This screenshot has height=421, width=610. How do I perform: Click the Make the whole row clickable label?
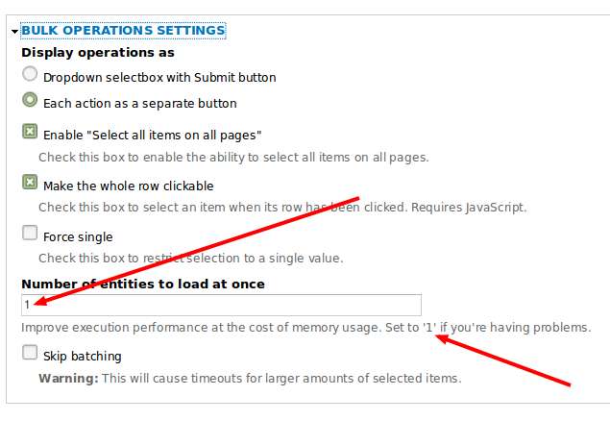pyautogui.click(x=129, y=186)
